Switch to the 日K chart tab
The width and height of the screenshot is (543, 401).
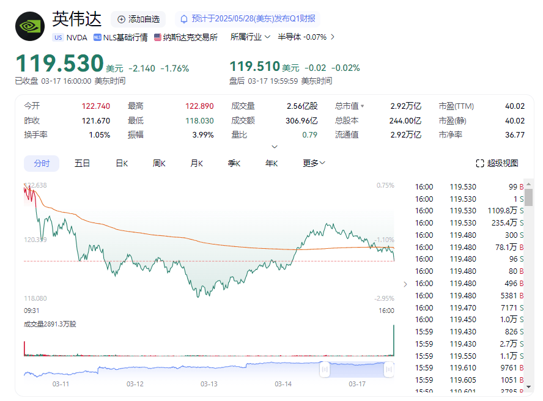pos(122,163)
